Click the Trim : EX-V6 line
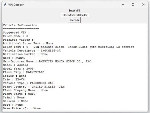 click(x=14, y=79)
